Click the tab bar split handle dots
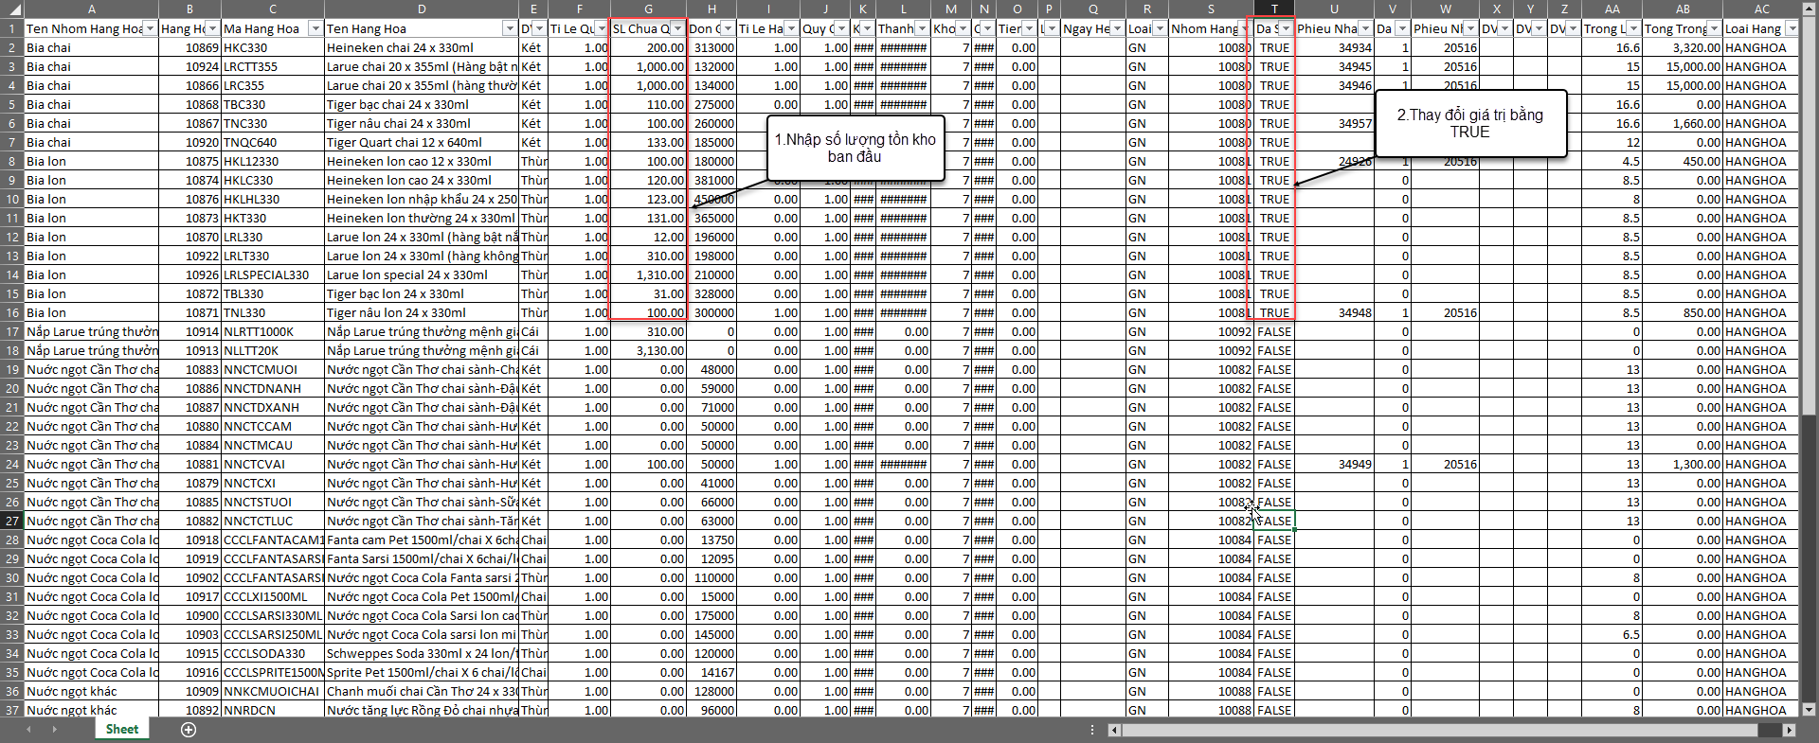Viewport: 1819px width, 743px height. pyautogui.click(x=1092, y=730)
